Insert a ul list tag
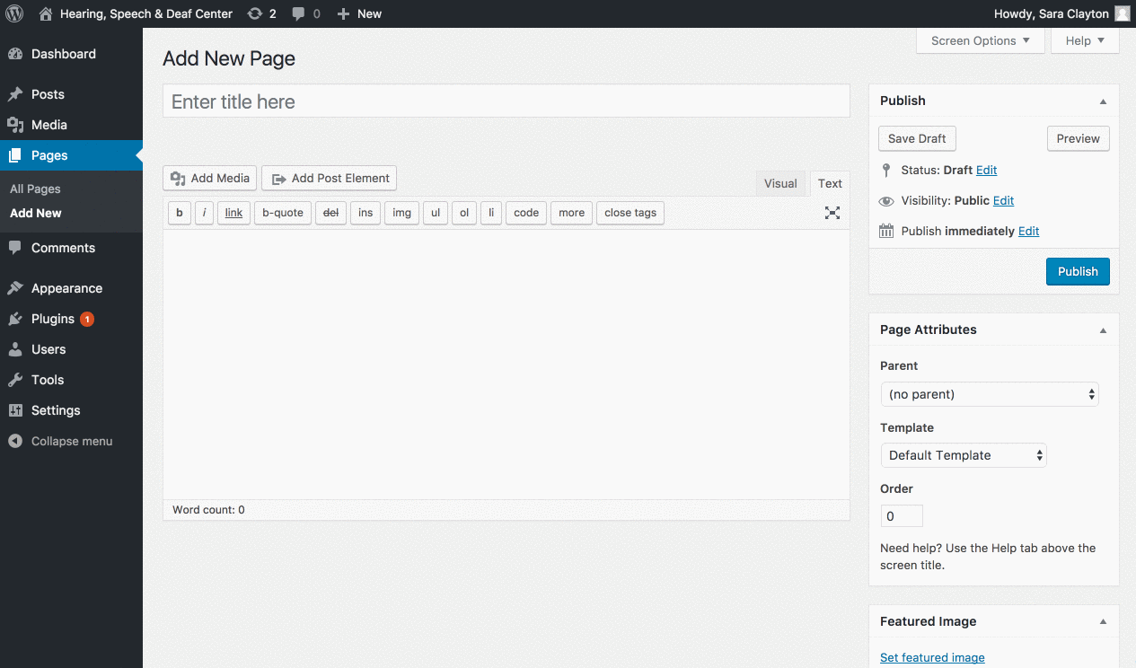 (x=436, y=213)
